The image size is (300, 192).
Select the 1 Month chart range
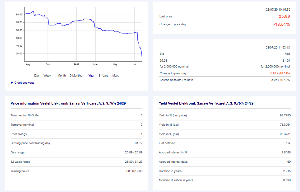pos(60,76)
